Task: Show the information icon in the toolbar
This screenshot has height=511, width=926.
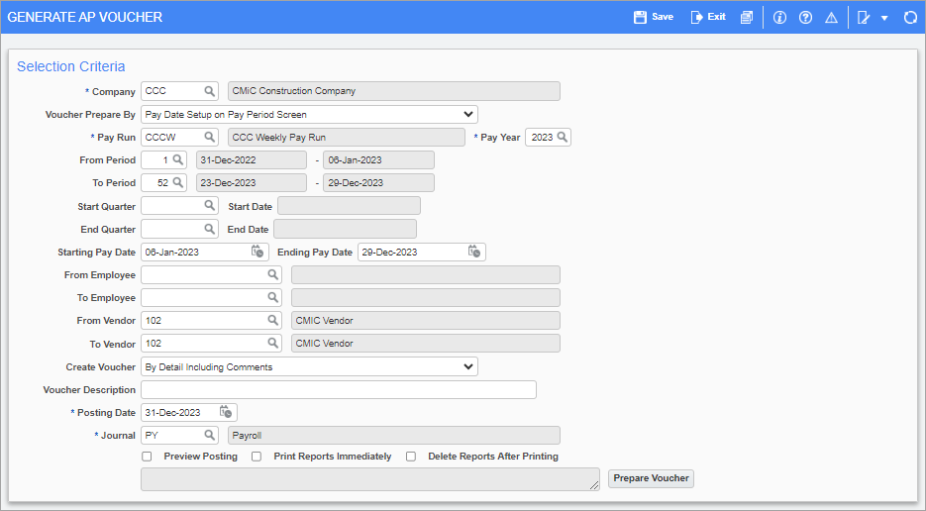Action: tap(779, 17)
